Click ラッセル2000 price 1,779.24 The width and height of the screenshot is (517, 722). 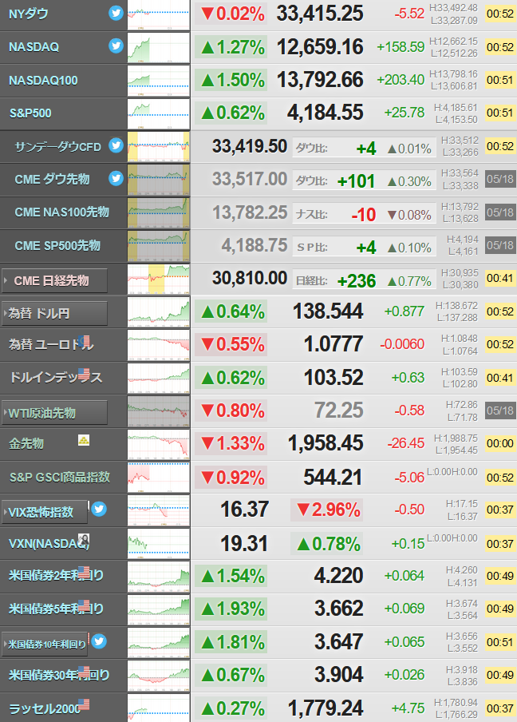pos(326,708)
